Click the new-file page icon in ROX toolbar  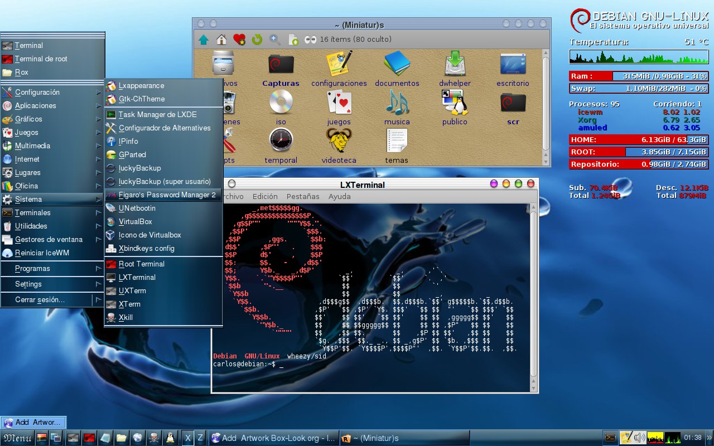(293, 40)
